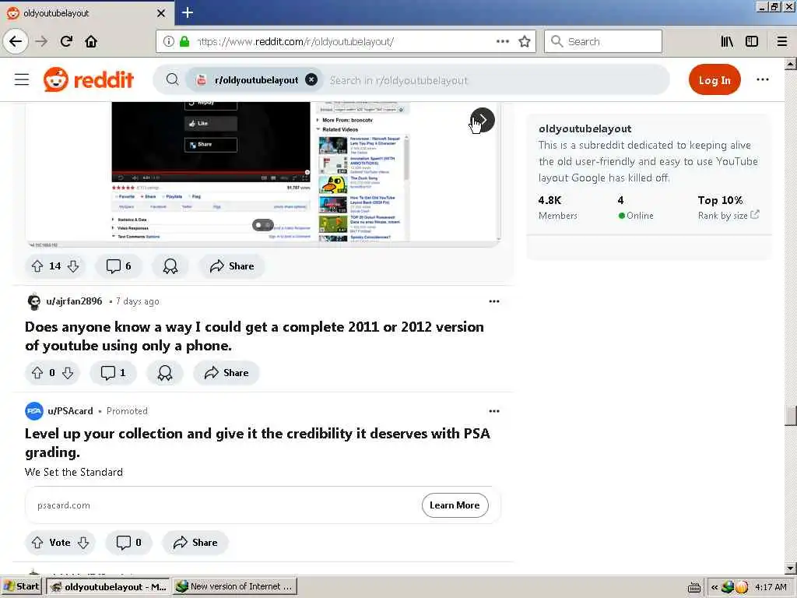Viewport: 797px width, 598px height.
Task: Bookmark this page with the star icon
Action: (x=525, y=41)
